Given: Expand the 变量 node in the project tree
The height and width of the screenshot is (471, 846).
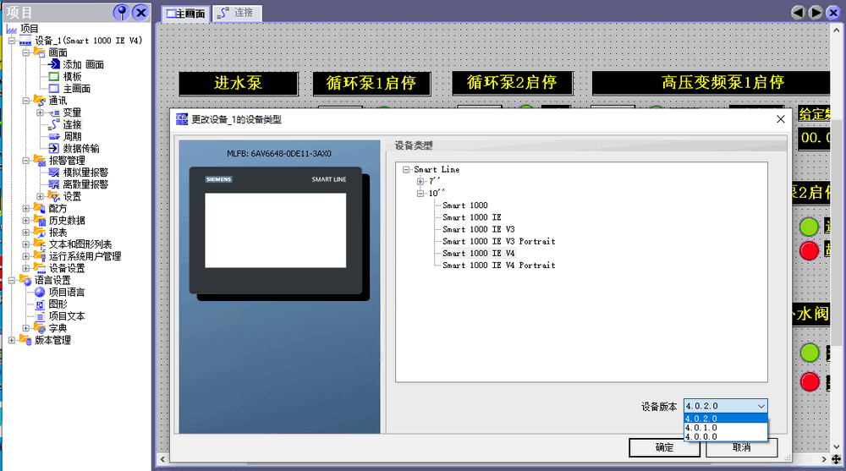Looking at the screenshot, I should pos(40,112).
